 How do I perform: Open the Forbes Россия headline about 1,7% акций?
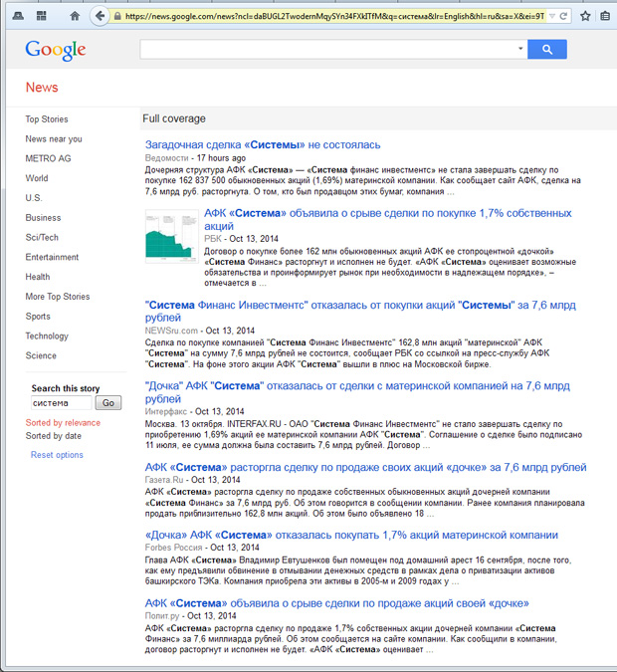coord(351,535)
